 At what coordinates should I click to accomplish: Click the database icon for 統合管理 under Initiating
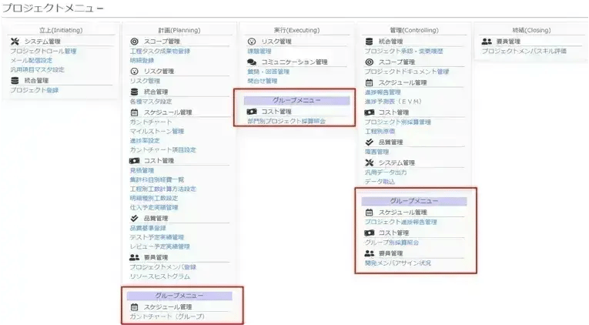point(15,80)
